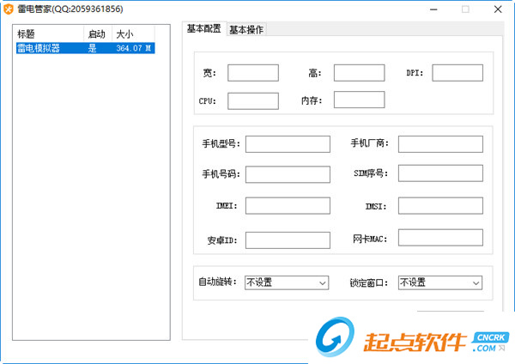This screenshot has width=515, height=364.
Task: Focus the 网卡MAC input field
Action: tap(440, 238)
